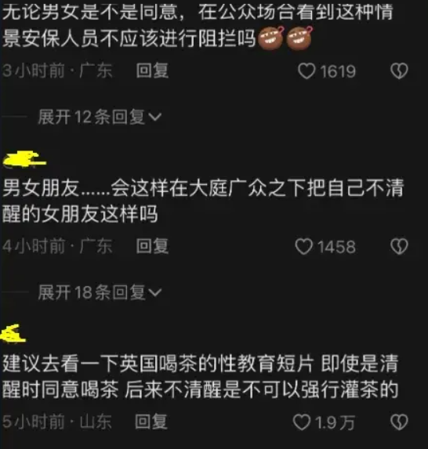Screen dimensions: 428x449
Task: Dislike the comment posted 4小时前
Action: [x=399, y=247]
